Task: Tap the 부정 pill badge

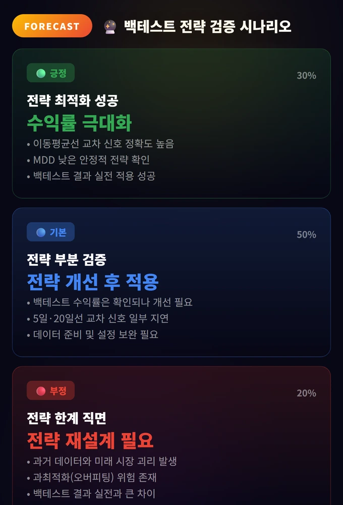Action: coord(51,390)
